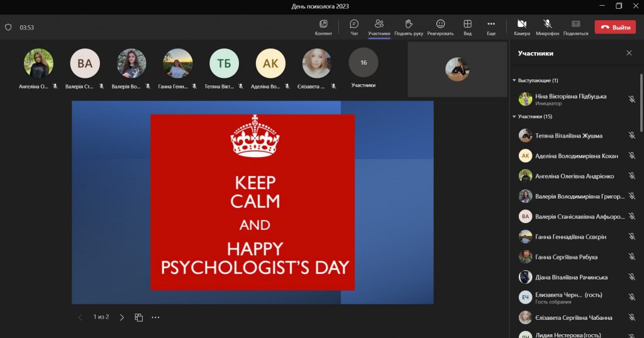Close the Участники side panel
The width and height of the screenshot is (644, 338).
[629, 53]
